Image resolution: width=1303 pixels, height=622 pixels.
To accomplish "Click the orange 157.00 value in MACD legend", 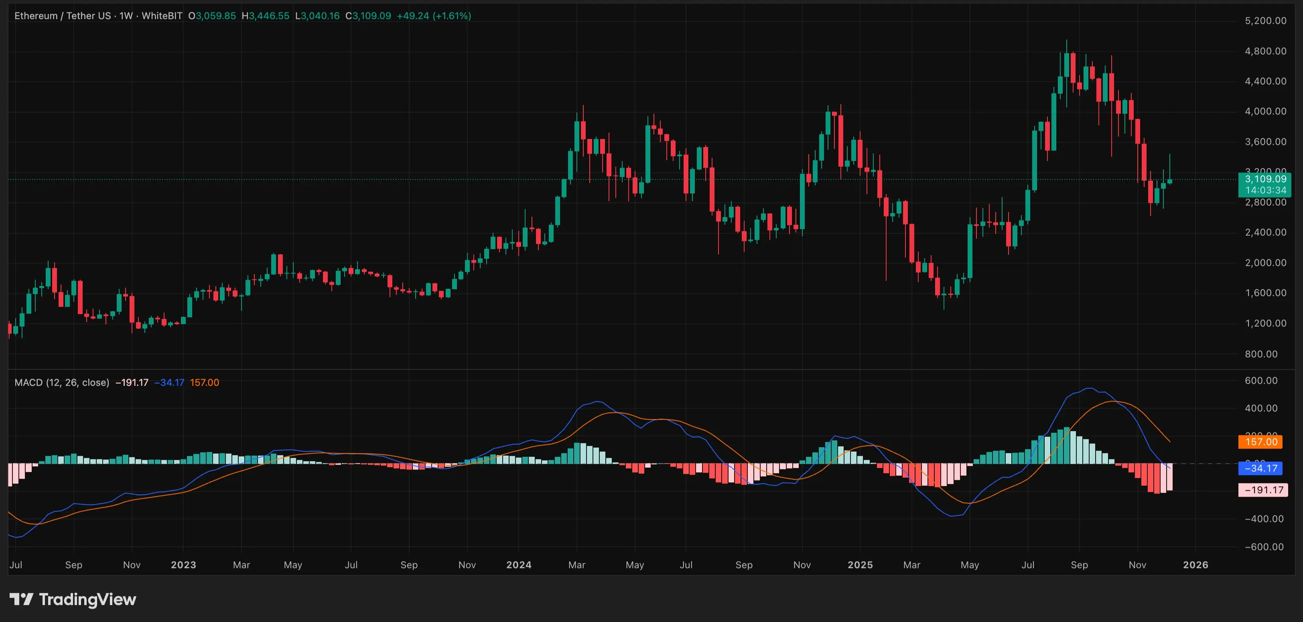I will 204,382.
